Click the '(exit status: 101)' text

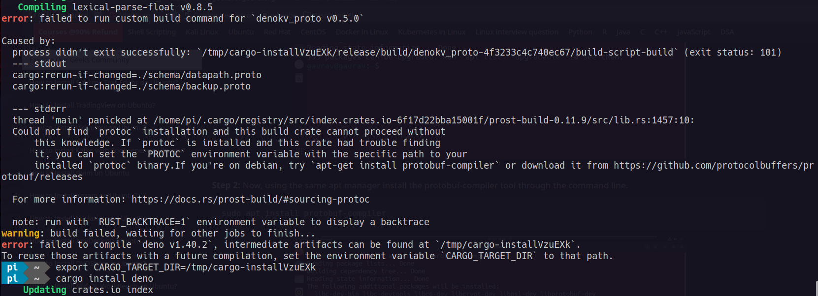point(732,52)
